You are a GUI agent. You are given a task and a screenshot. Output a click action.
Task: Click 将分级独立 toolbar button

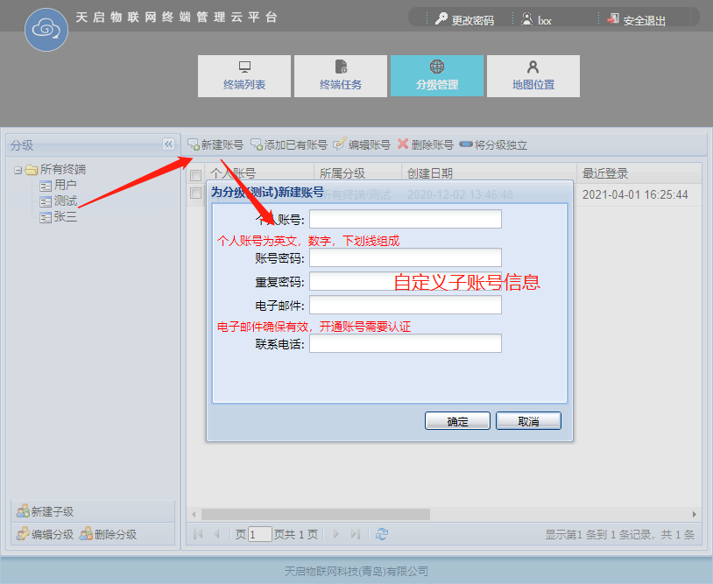point(493,145)
